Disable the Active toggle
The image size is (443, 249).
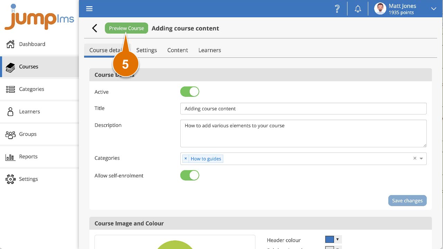pos(190,91)
